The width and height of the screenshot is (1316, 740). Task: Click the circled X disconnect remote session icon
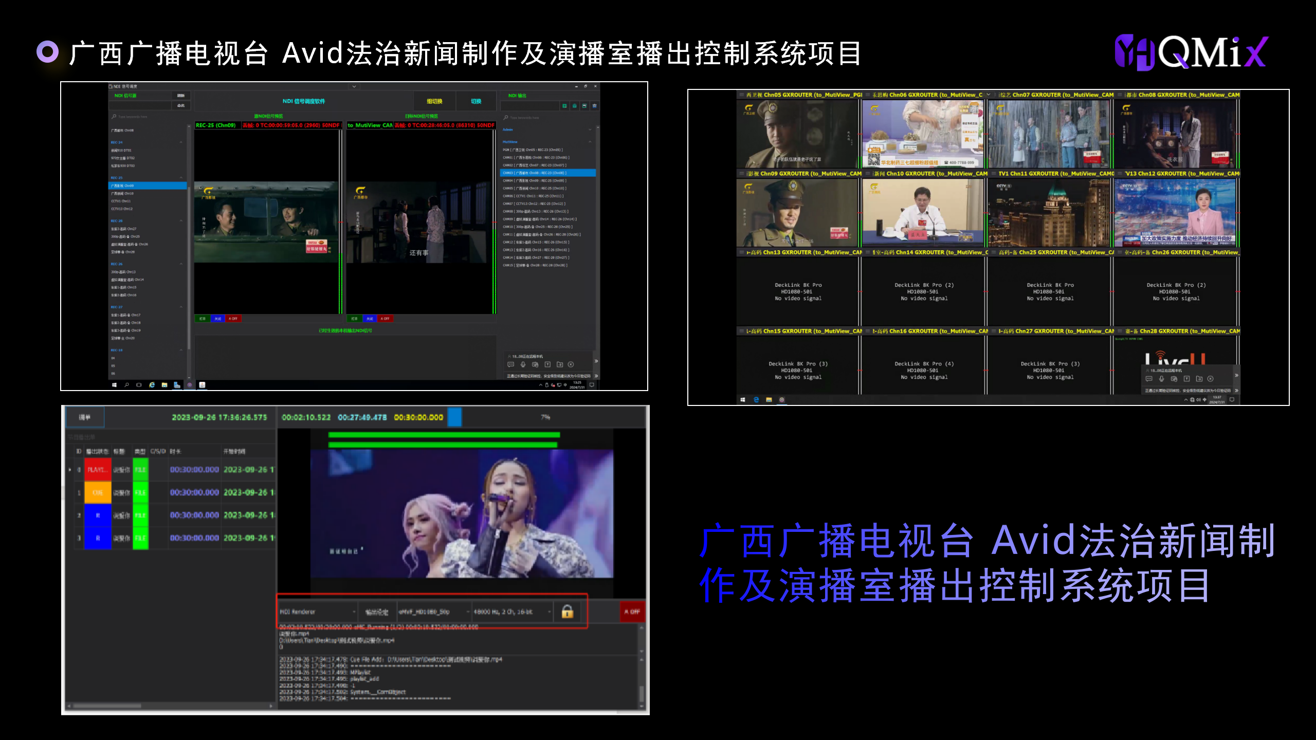pos(571,364)
